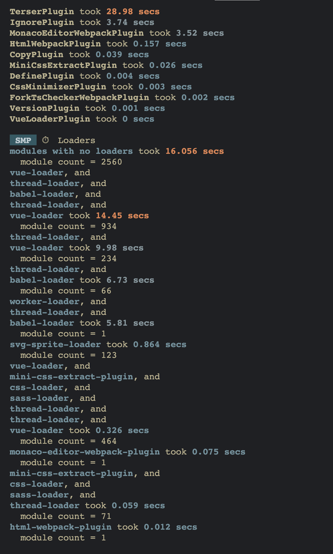
Task: Click the monaco-editor-webpack-plugin loader line
Action: [127, 452]
